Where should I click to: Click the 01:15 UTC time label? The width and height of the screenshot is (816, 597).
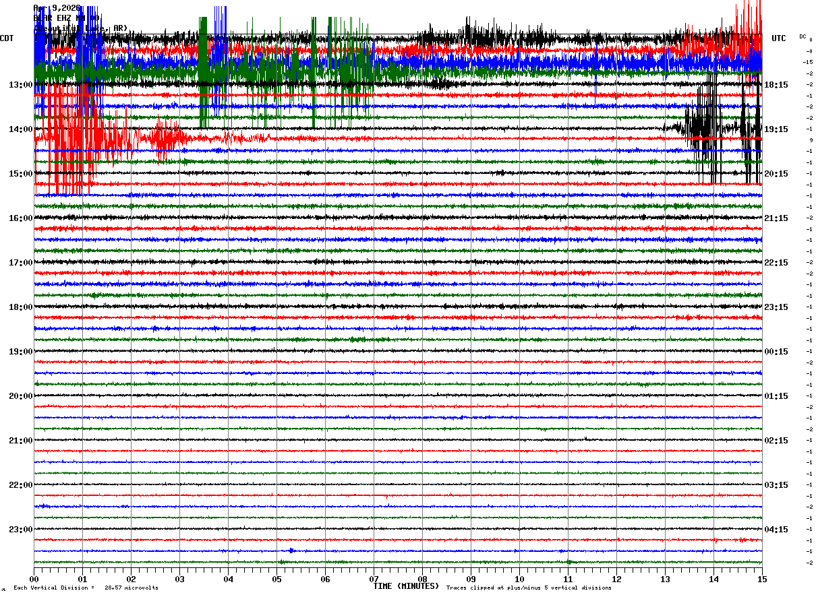776,396
